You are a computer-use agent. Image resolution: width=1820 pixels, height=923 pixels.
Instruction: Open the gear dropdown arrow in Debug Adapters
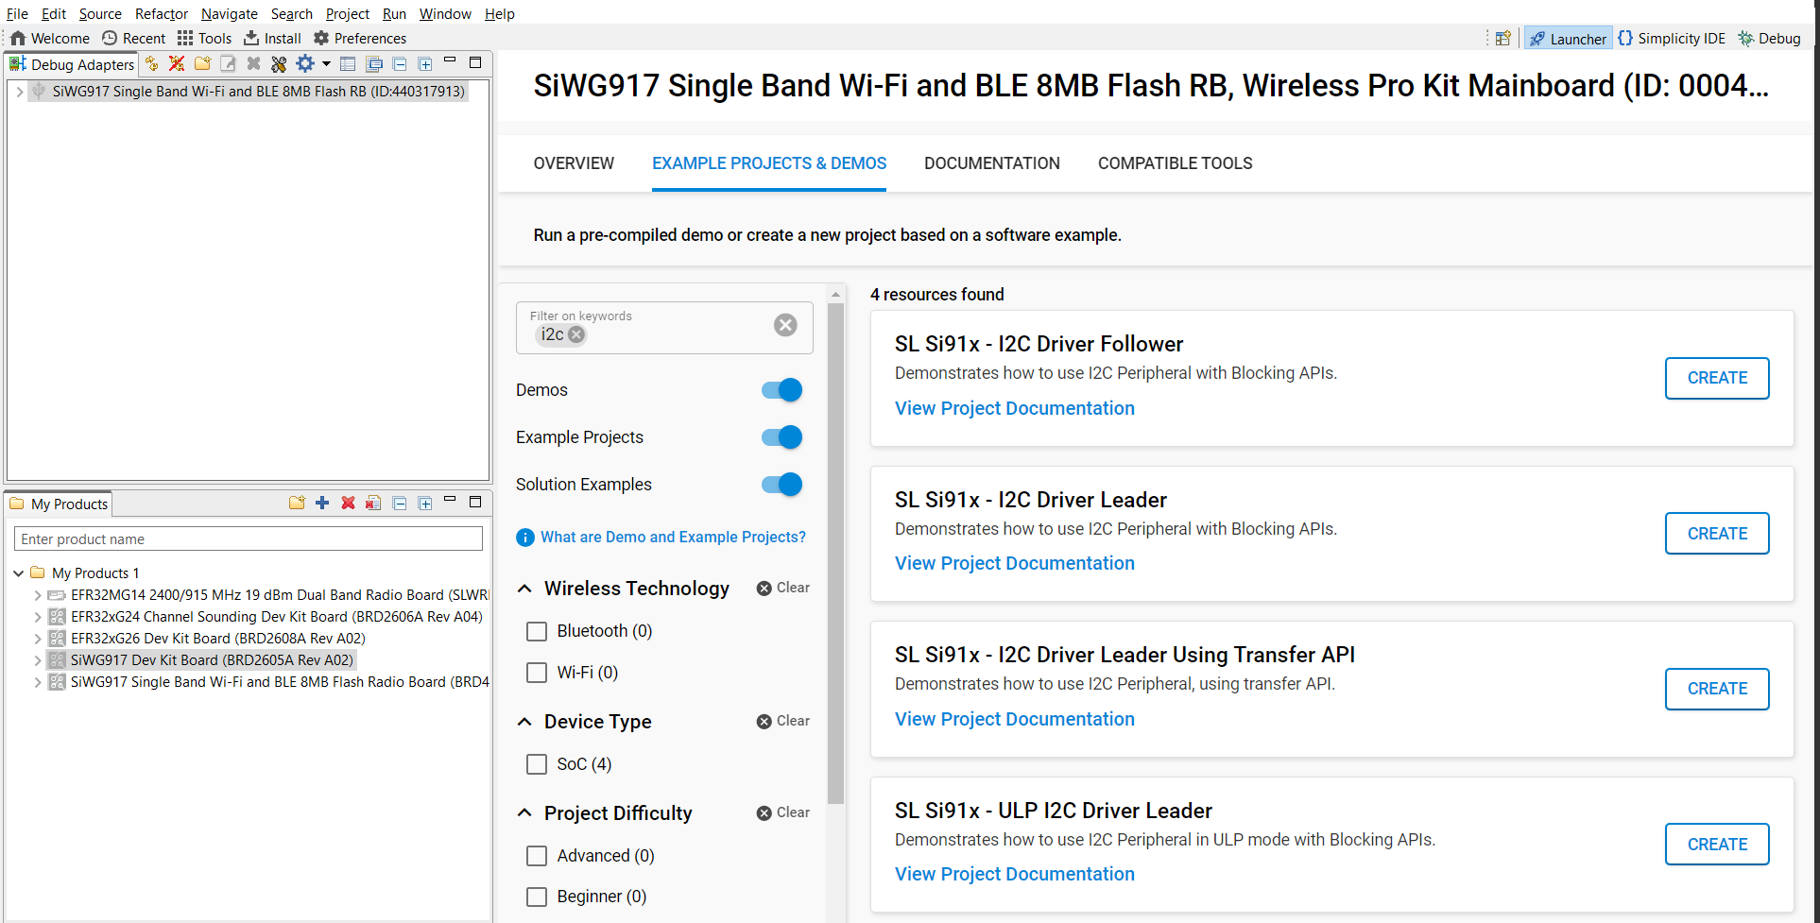325,63
